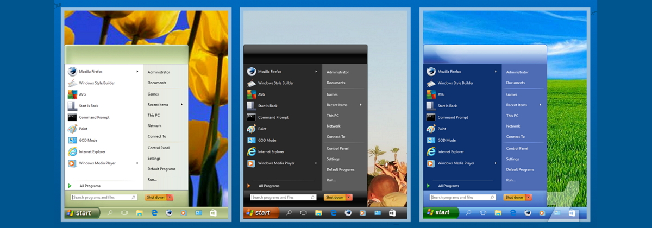This screenshot has height=228, width=652.
Task: Open Control Panel in green start menu
Action: (x=159, y=148)
